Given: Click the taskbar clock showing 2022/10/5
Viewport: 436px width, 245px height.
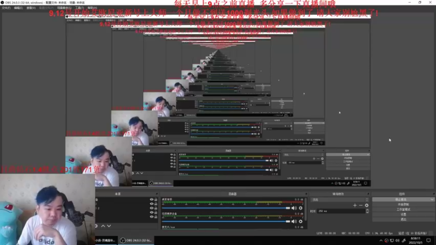Looking at the screenshot, I should tap(416, 241).
